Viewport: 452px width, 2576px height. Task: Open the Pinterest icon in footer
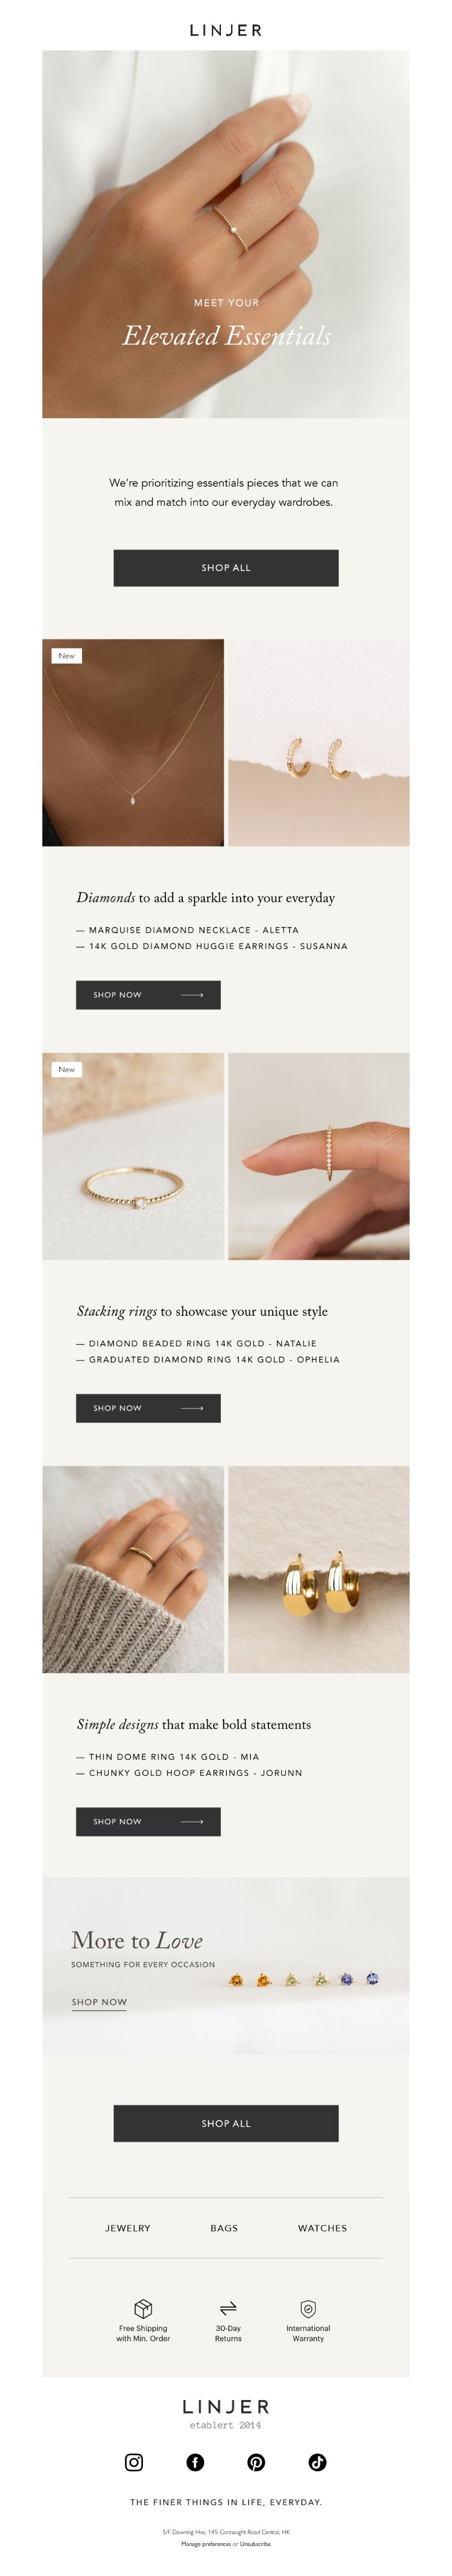point(257,2462)
